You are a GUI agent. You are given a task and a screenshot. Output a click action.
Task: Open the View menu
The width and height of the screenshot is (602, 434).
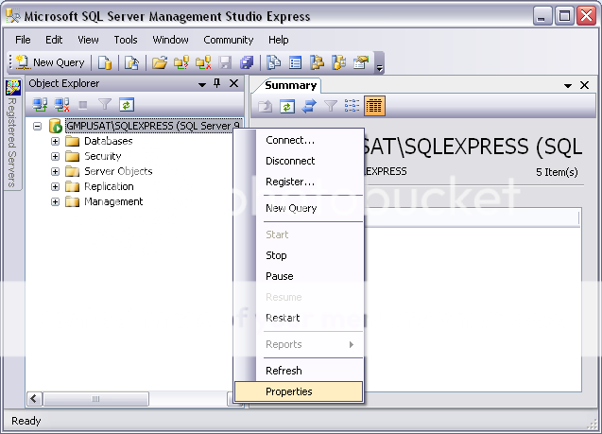(x=88, y=40)
